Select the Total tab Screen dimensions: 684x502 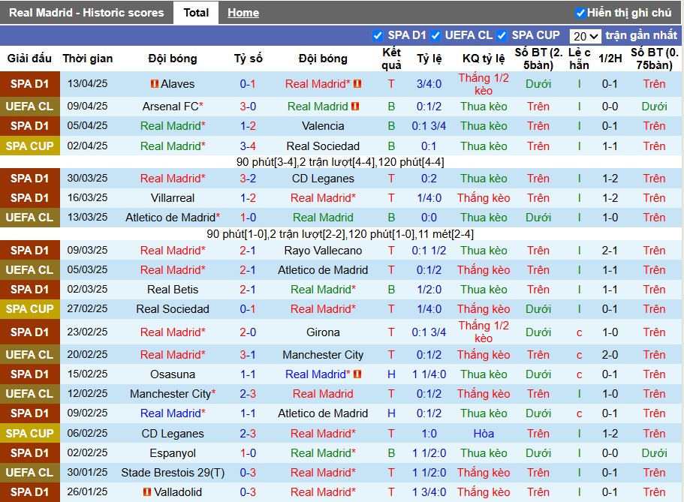(x=196, y=13)
